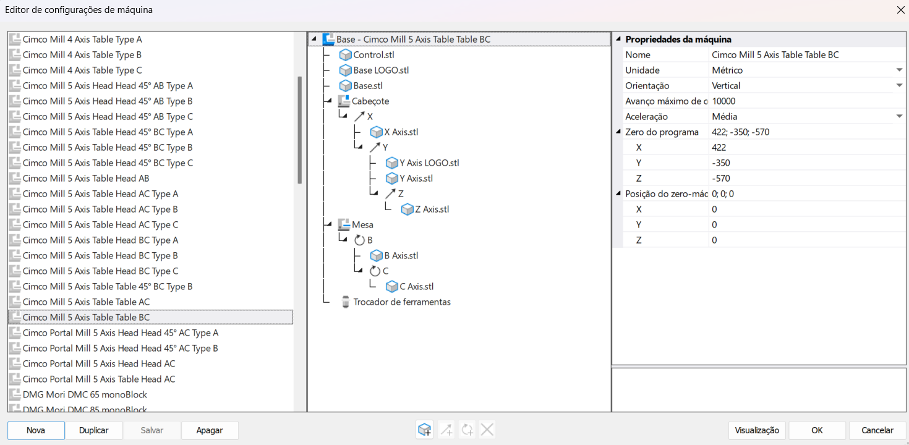The image size is (909, 445).
Task: Click the machine list vertical scrollbar
Action: (x=300, y=130)
